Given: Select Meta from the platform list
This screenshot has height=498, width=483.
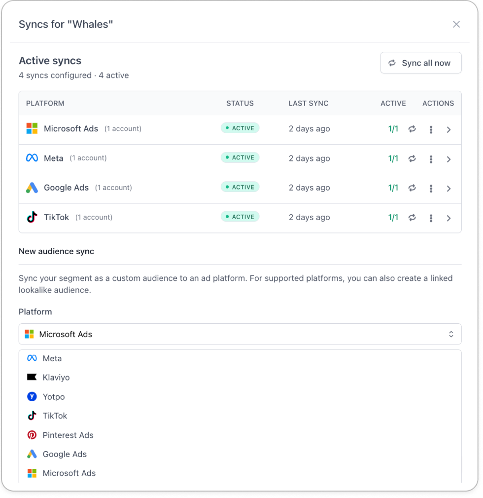Looking at the screenshot, I should pyautogui.click(x=240, y=358).
